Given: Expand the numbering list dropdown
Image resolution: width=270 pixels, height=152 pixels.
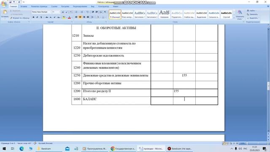Looking at the screenshot, I should (x=84, y=12).
